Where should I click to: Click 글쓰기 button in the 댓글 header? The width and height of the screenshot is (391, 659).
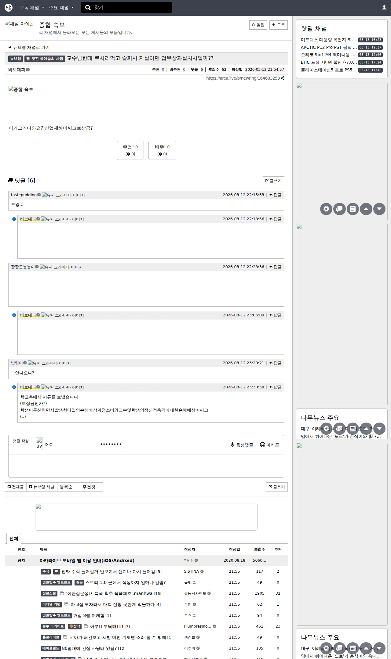[273, 181]
